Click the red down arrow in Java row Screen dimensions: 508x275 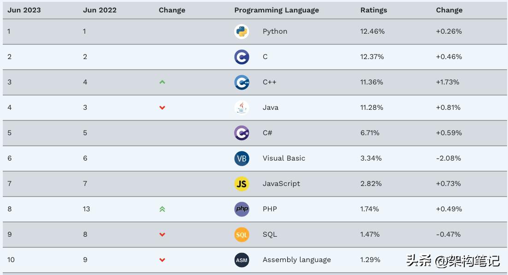click(162, 108)
